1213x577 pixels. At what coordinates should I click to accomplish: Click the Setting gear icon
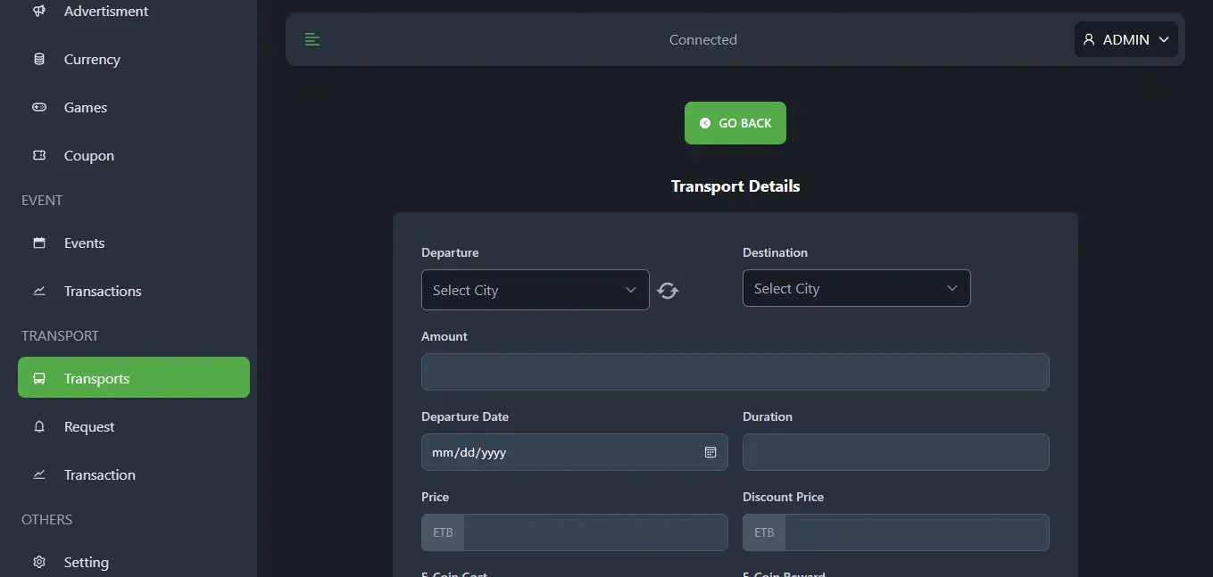[x=39, y=563]
